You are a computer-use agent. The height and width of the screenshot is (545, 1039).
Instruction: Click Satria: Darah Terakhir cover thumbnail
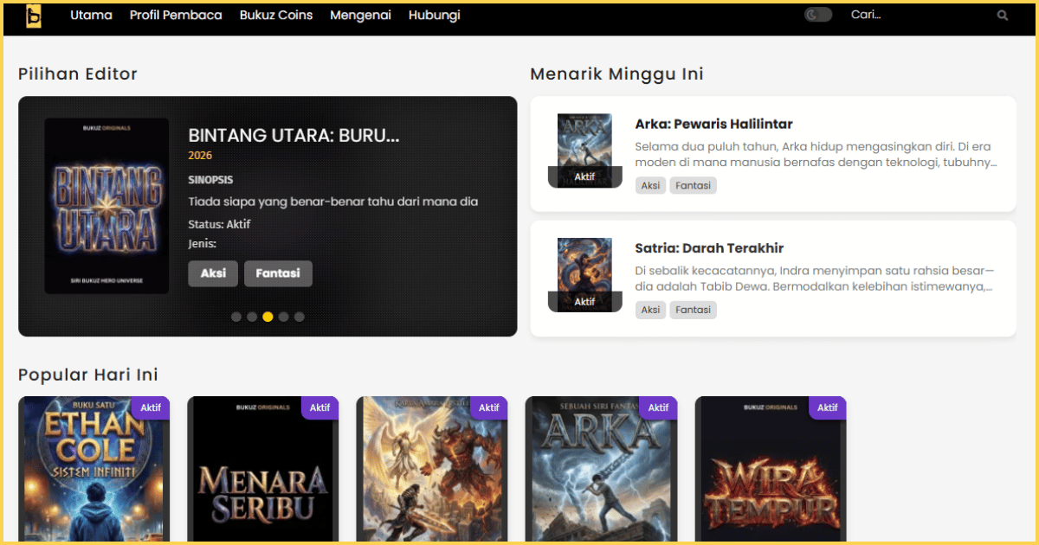coord(584,275)
